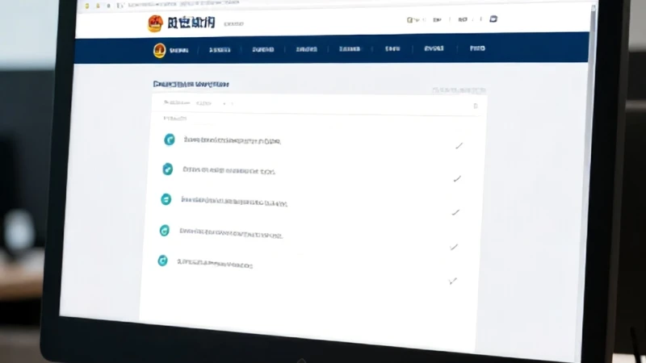Select the first navigation item beside the round emblem
646x363 pixels.
tap(178, 50)
